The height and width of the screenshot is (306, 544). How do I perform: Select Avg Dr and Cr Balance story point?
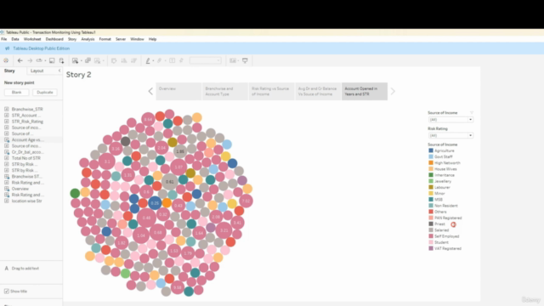[318, 91]
